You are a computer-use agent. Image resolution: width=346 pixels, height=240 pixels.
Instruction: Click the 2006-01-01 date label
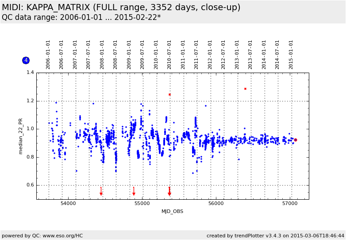tap(48, 54)
